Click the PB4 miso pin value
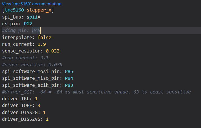 click(69, 78)
